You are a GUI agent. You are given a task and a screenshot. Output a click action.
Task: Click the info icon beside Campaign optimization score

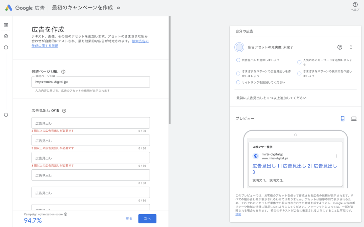click(x=65, y=214)
